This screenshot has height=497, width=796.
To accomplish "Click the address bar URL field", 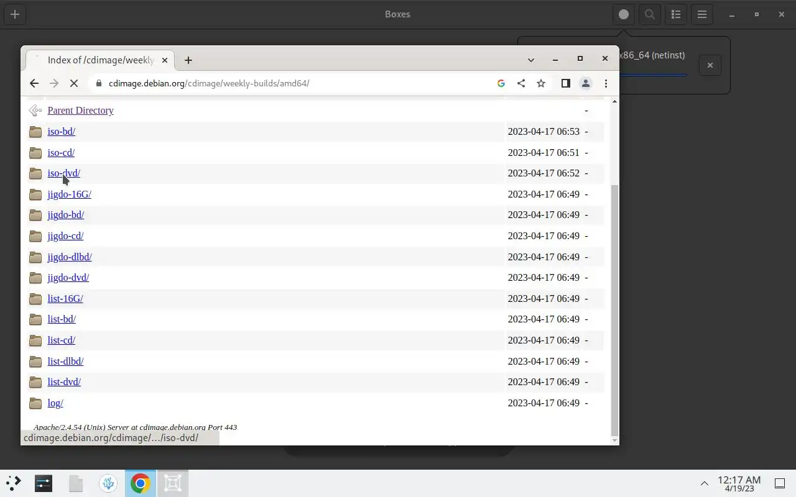I will click(x=298, y=83).
